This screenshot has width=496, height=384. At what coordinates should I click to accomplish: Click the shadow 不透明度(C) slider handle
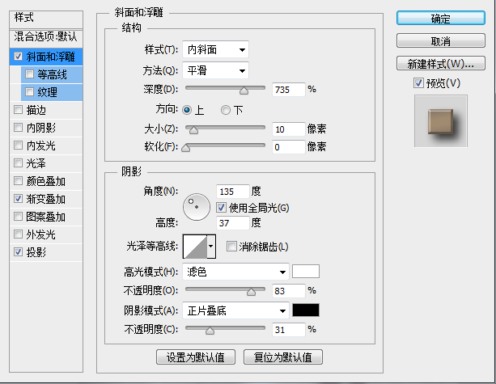click(x=210, y=331)
